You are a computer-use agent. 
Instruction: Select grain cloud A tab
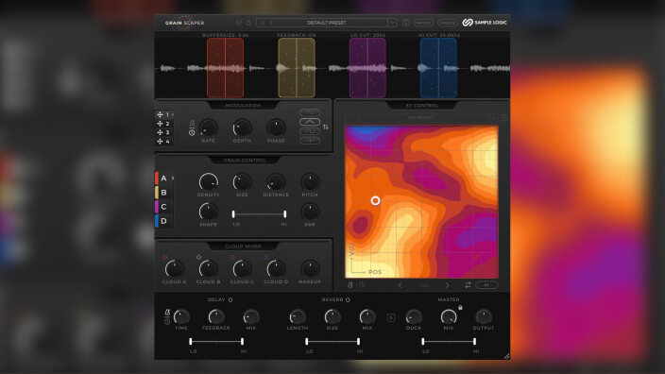163,178
